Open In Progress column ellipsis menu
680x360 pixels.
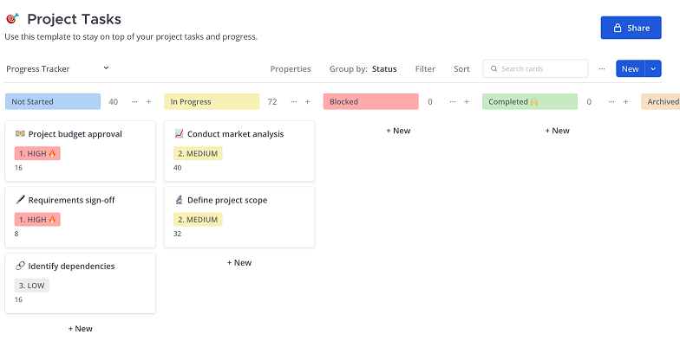pos(292,102)
